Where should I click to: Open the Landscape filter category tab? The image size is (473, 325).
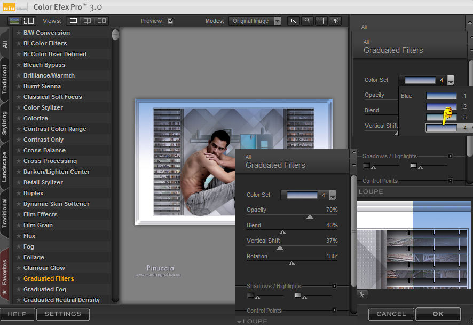click(x=5, y=167)
